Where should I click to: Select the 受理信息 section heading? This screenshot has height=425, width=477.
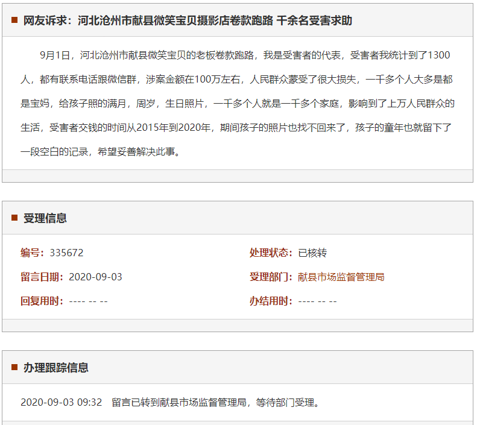45,218
